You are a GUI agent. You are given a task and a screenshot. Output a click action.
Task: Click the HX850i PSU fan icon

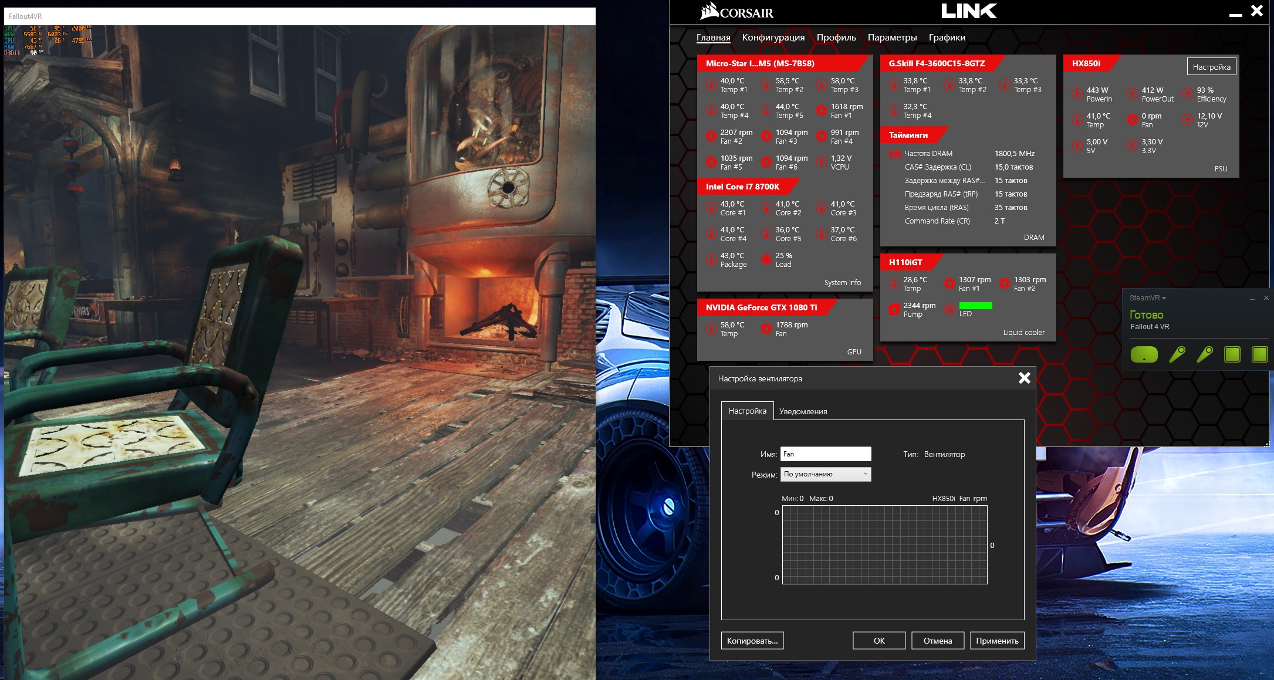pos(1132,120)
